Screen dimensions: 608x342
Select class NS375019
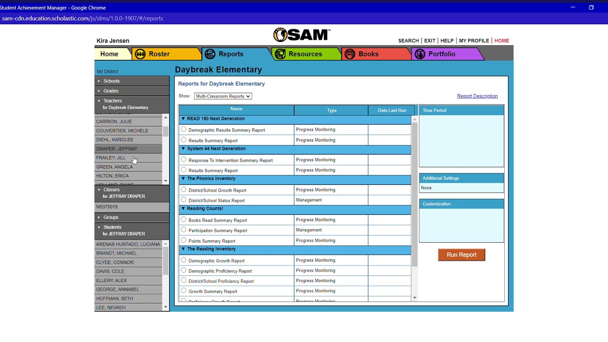[x=132, y=207]
